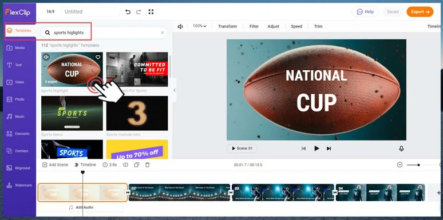Open the Filter tool
The height and width of the screenshot is (220, 443).
pos(254,26)
